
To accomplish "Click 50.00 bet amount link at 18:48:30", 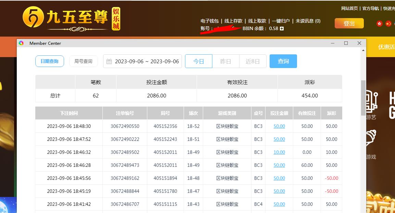I will click(x=279, y=126).
